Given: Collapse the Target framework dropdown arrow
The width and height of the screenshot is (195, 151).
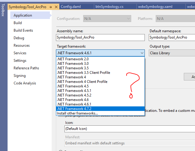Looking at the screenshot, I should [142, 53].
